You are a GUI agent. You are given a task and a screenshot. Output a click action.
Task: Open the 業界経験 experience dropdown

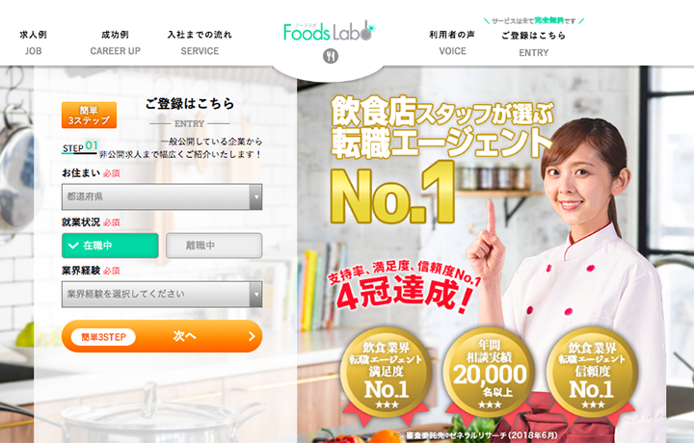162,294
